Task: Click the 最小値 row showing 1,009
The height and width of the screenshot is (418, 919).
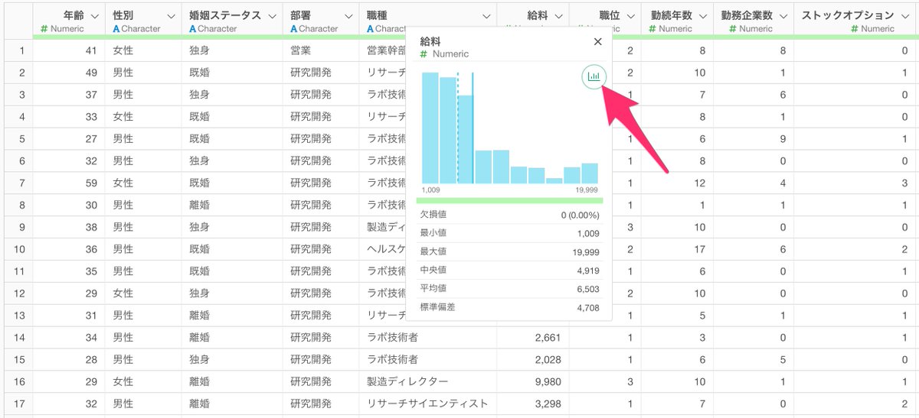Action: pos(509,234)
